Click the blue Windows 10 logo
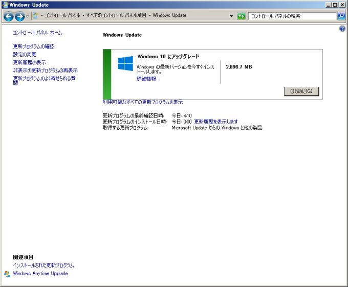This screenshot has height=287, width=348. 125,63
